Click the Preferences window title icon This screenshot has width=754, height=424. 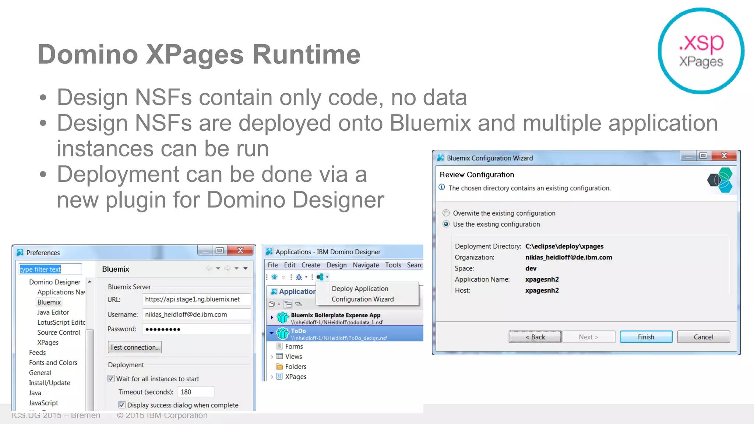[20, 252]
